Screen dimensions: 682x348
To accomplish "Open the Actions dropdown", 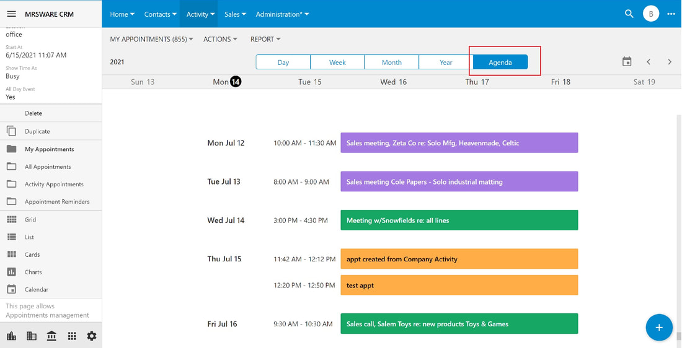I will pyautogui.click(x=221, y=39).
